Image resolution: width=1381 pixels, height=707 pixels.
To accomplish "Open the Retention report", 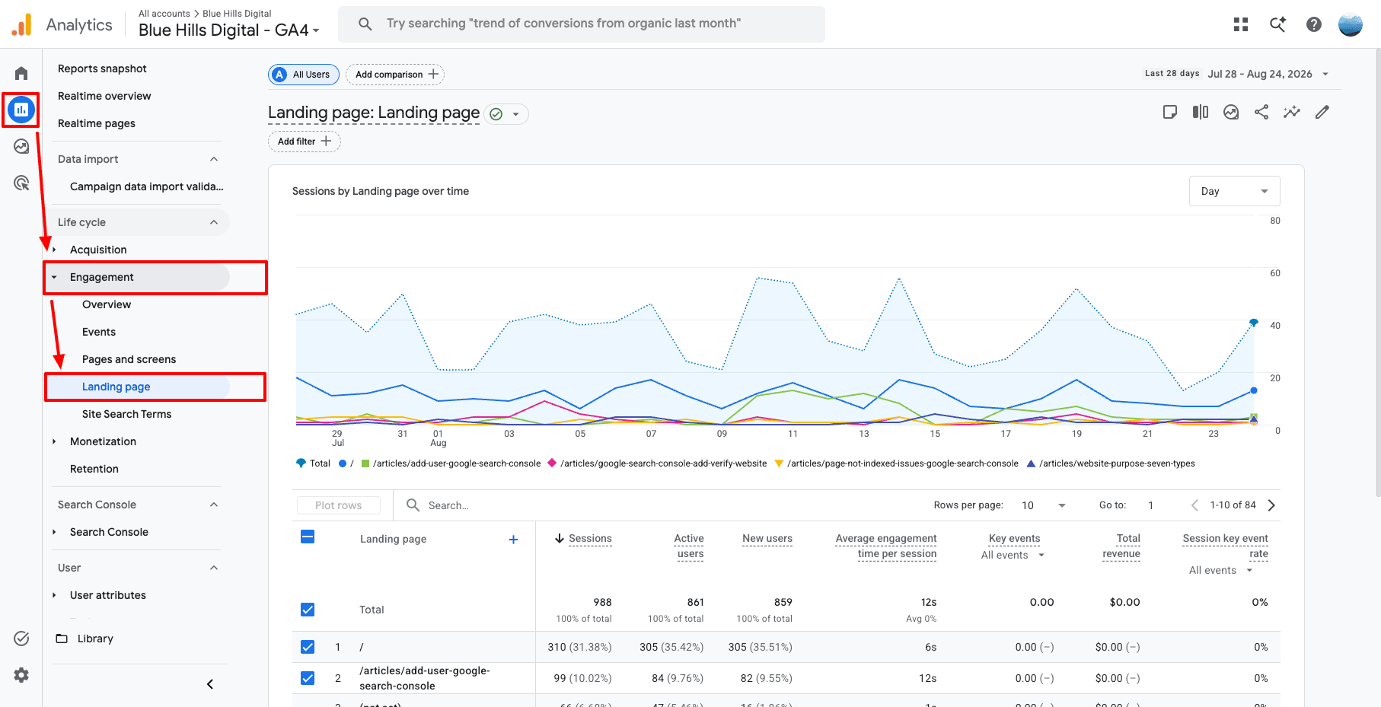I will [x=94, y=469].
